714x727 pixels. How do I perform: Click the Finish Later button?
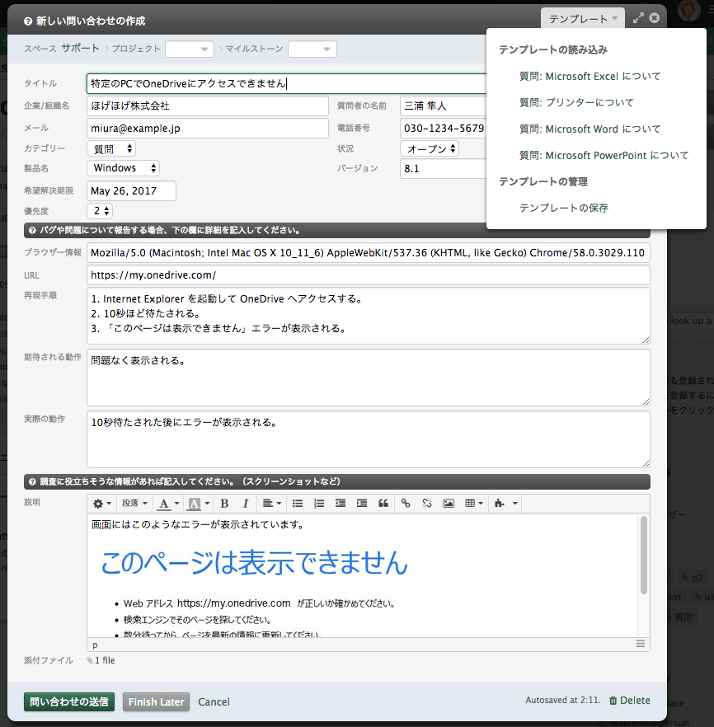click(x=156, y=702)
